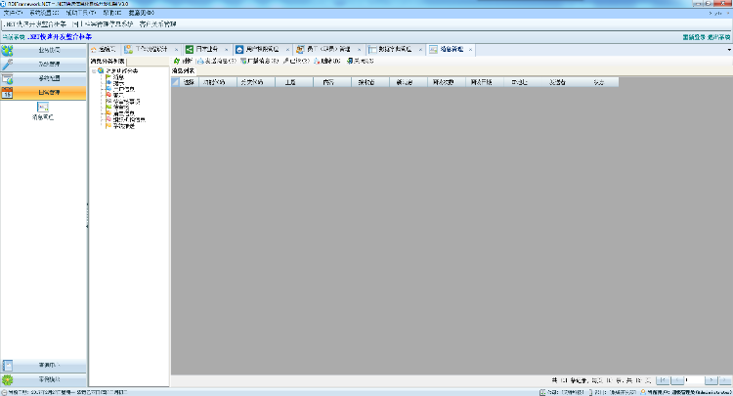The image size is (733, 396).
Task: Select the orange calendar daily management section
Action: tap(43, 93)
